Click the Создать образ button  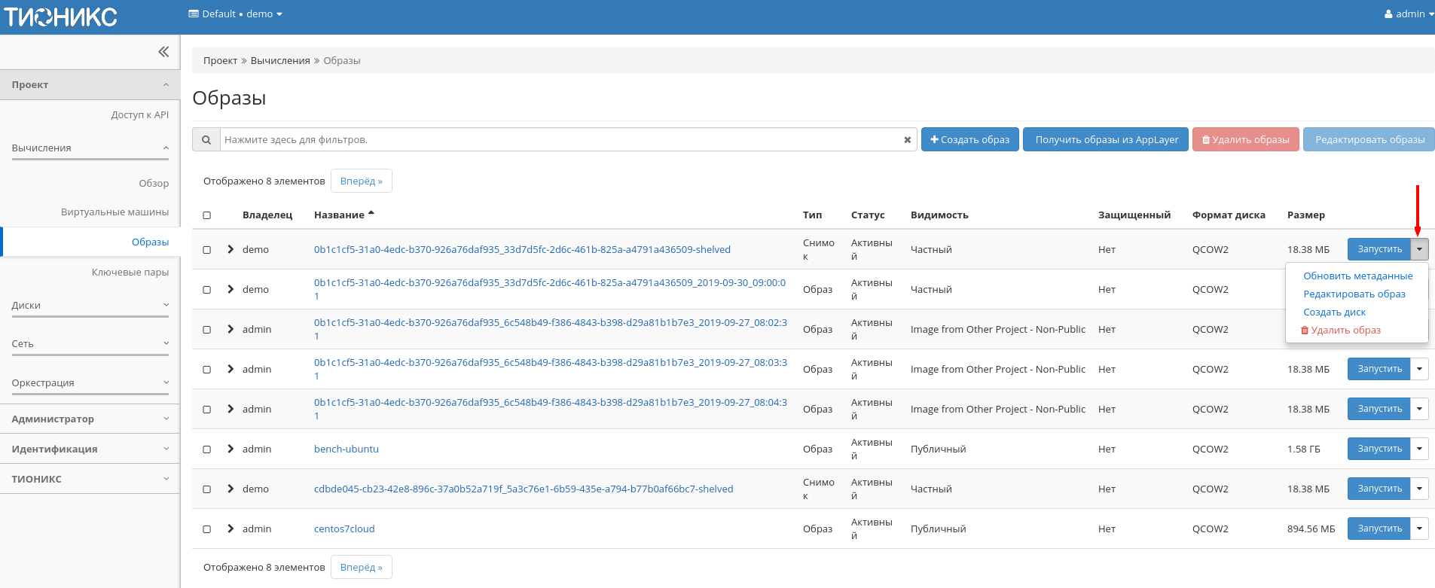pyautogui.click(x=969, y=139)
